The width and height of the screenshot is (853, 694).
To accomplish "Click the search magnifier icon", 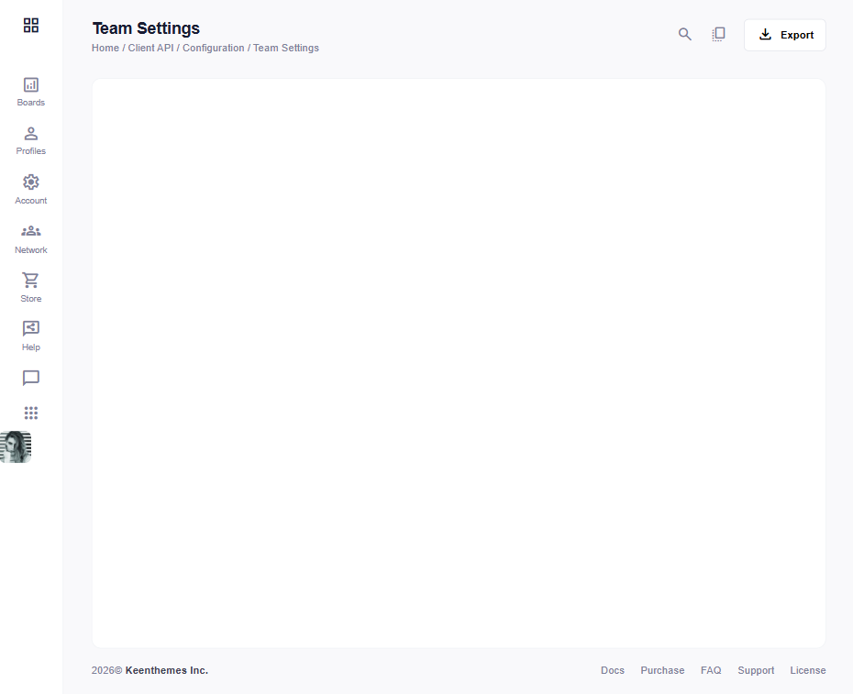I will tap(685, 34).
